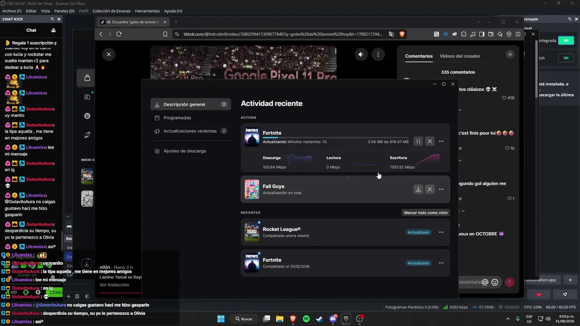Expand the Brave tab search dropdown

click(479, 22)
